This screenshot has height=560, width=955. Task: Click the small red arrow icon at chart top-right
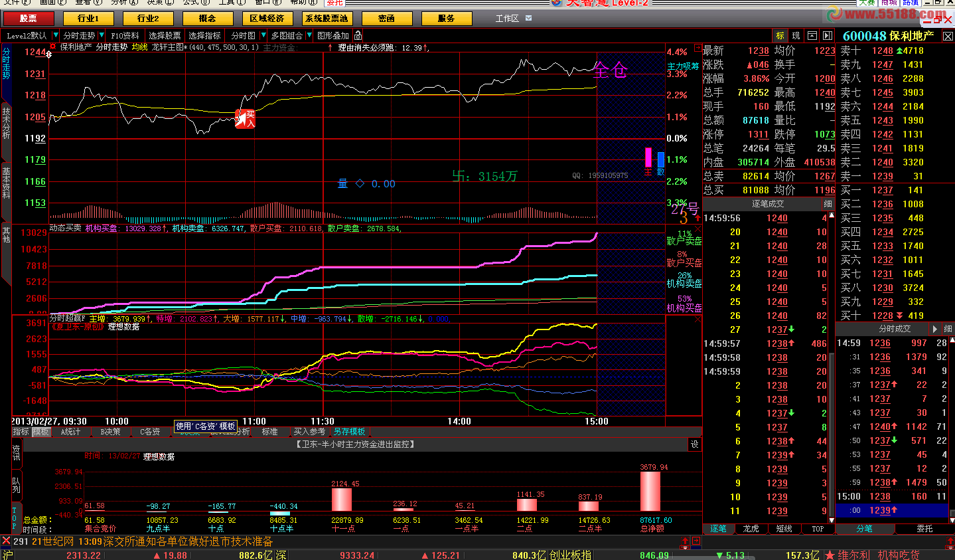point(698,48)
